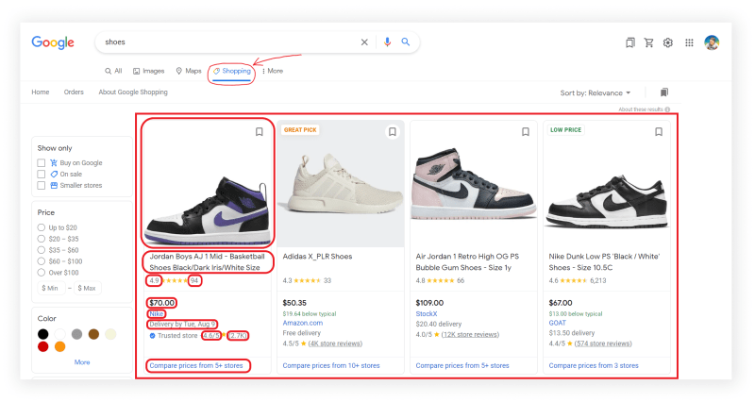This screenshot has width=755, height=402.
Task: Click the blue magnifier search icon
Action: [406, 42]
